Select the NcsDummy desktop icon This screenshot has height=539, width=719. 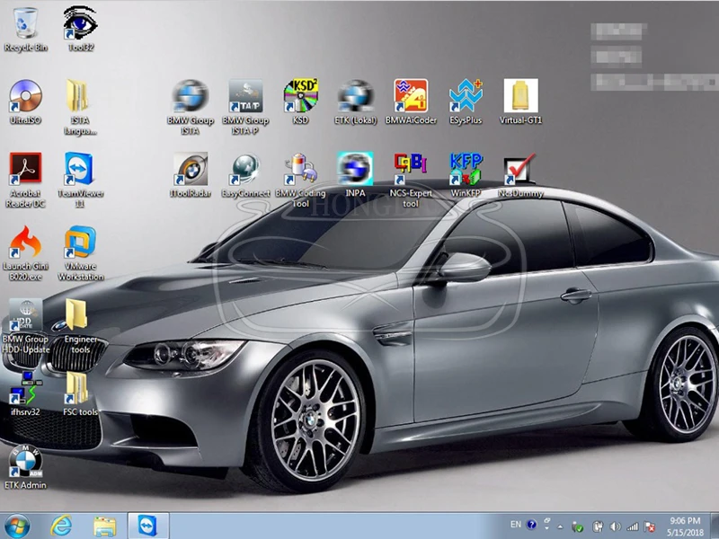[520, 174]
